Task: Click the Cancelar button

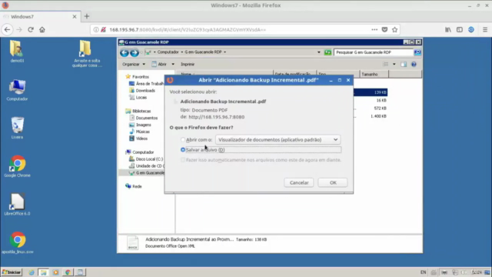Action: (299, 182)
